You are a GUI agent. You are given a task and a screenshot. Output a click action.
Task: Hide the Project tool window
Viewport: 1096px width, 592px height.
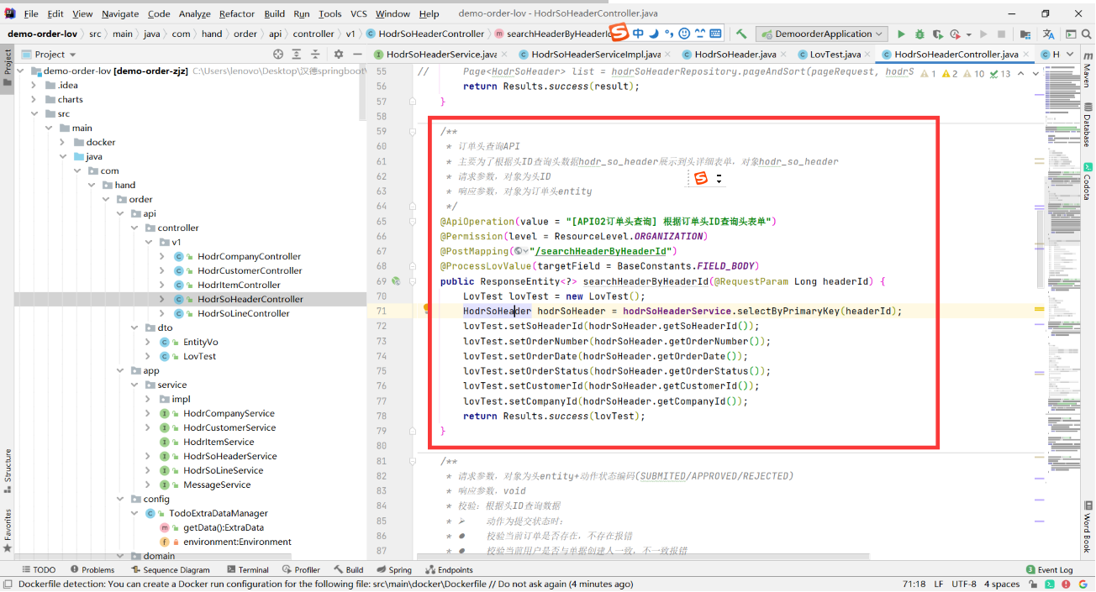(356, 54)
